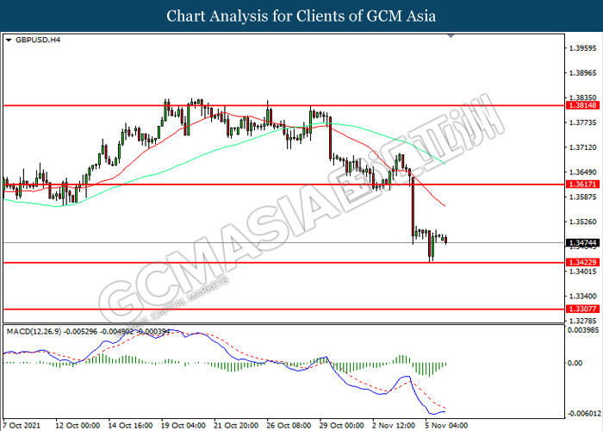
Task: Click the 19 Oct 04:00 time axis label
Action: click(183, 426)
